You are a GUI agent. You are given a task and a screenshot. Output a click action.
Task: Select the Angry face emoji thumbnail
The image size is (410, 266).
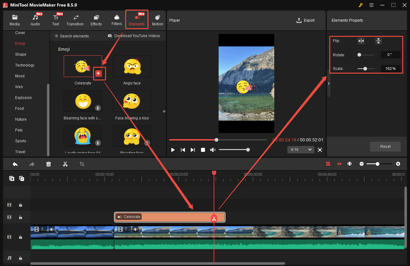[x=132, y=66]
